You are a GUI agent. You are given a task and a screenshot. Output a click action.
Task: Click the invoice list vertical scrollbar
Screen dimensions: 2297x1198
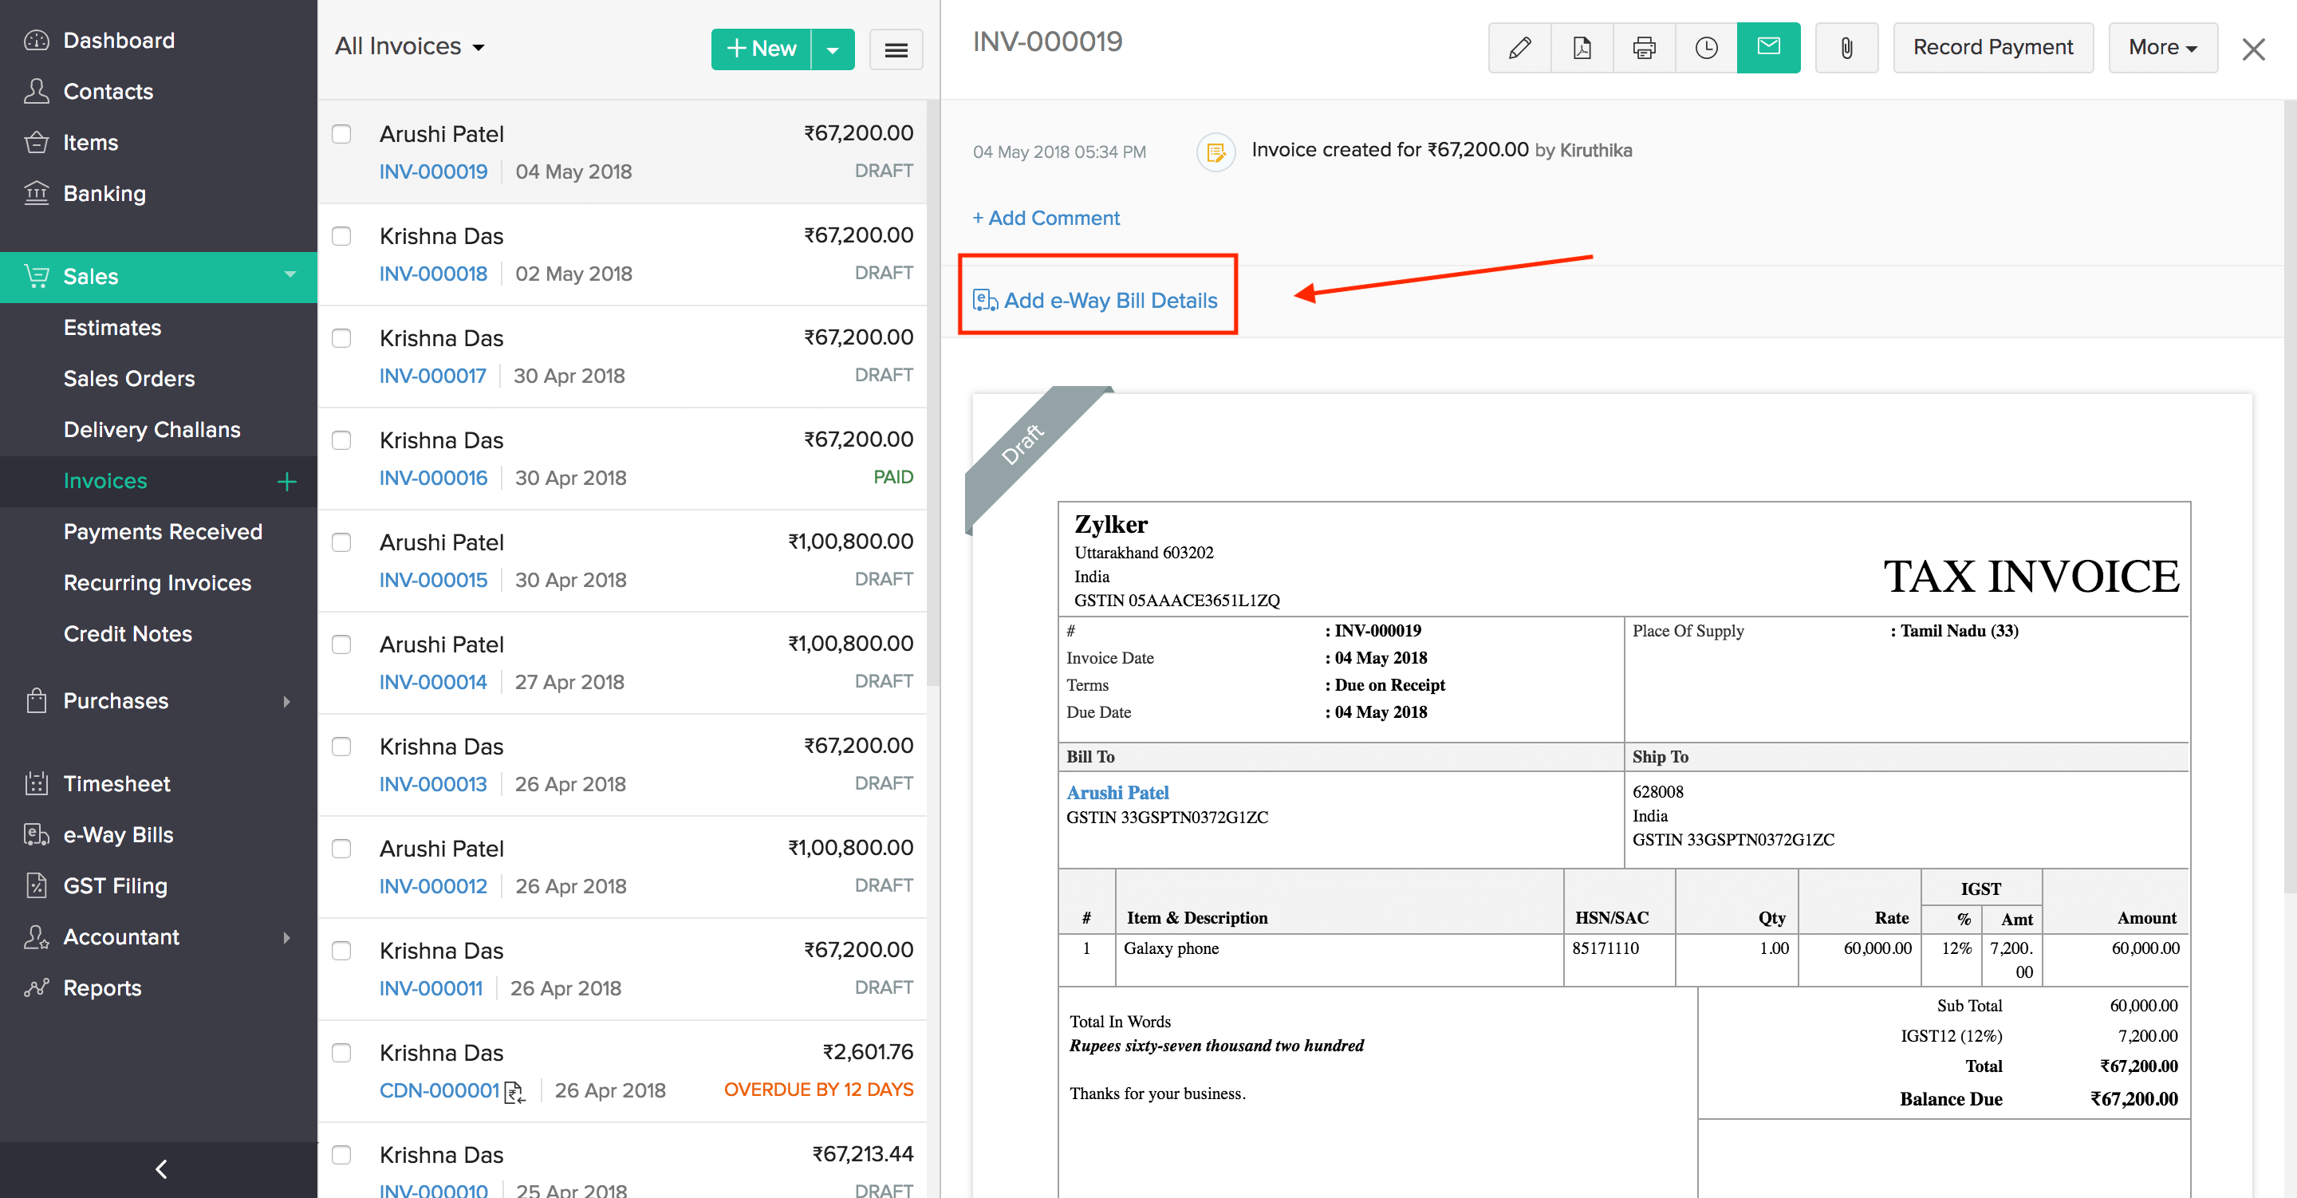click(932, 392)
